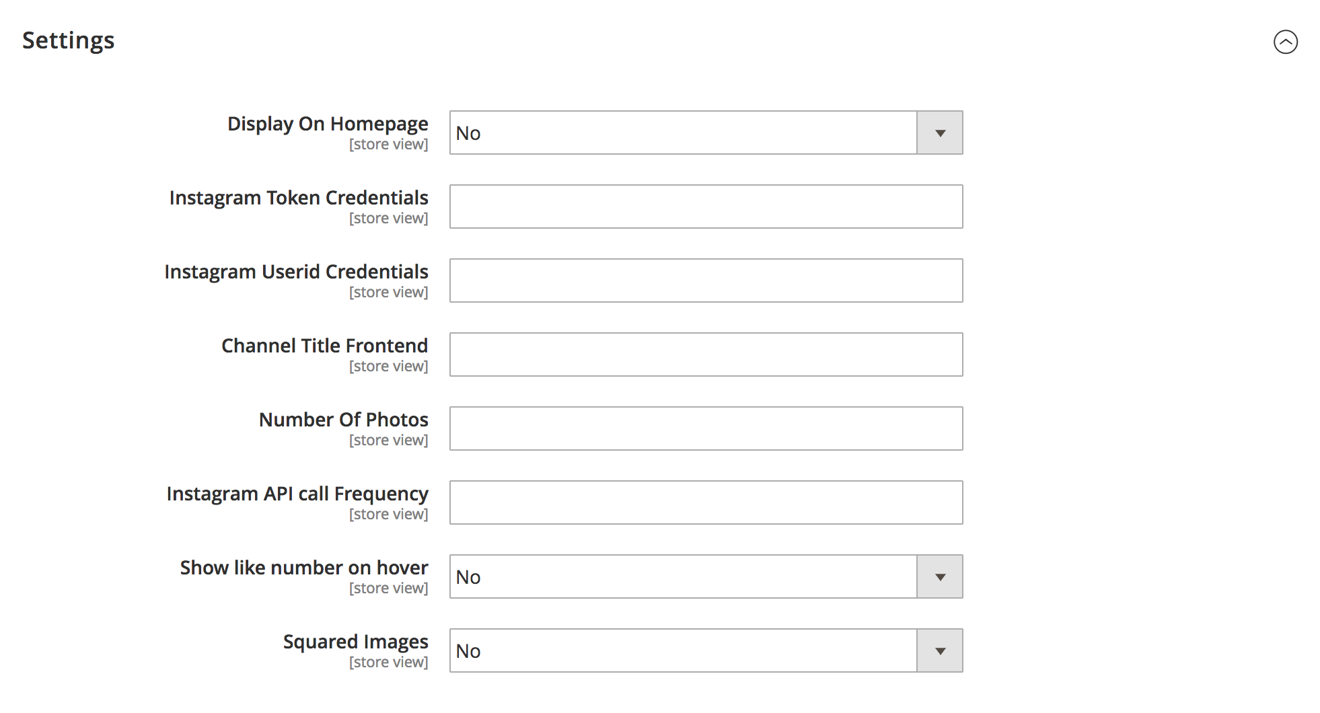This screenshot has height=713, width=1320.
Task: Click the Show like number on hover arrow
Action: point(940,577)
